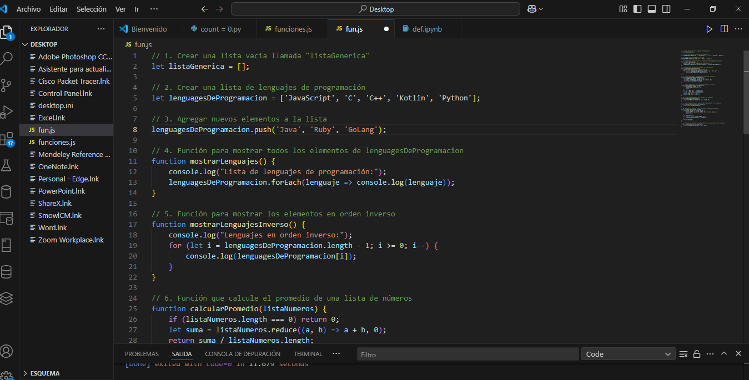Open the output channel dropdown showing Code

(x=628, y=354)
